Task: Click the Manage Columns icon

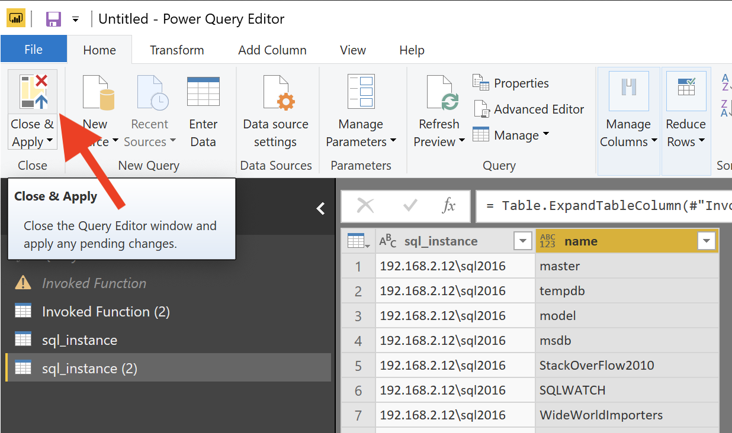Action: coord(628,91)
